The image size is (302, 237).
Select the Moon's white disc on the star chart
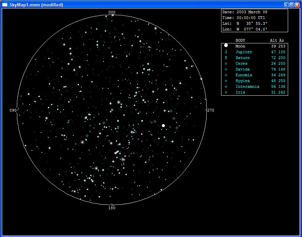tap(163, 125)
